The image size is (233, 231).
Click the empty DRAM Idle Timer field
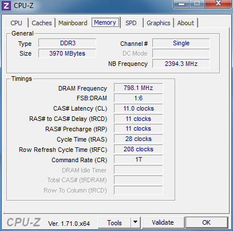click(x=139, y=170)
